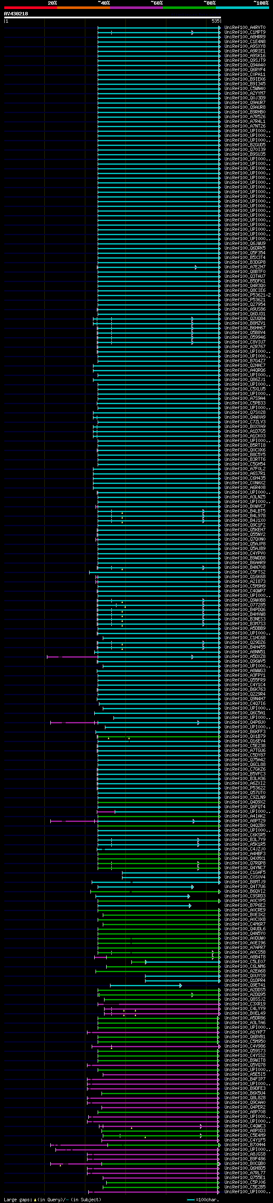Click the UniRef100_Q9SJT9 entry

coord(245,60)
